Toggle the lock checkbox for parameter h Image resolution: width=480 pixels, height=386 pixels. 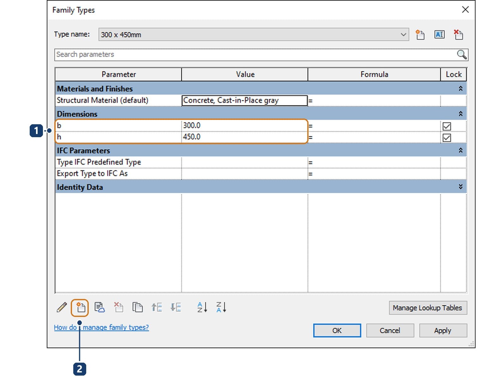coord(447,138)
